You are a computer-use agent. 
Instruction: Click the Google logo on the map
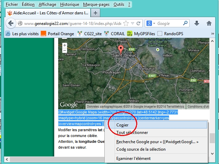pyautogui.click(x=69, y=105)
